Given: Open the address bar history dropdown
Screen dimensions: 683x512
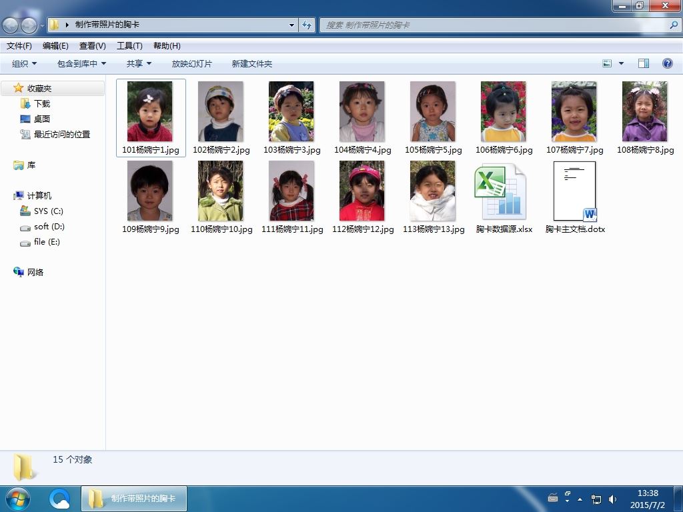Looking at the screenshot, I should (292, 25).
